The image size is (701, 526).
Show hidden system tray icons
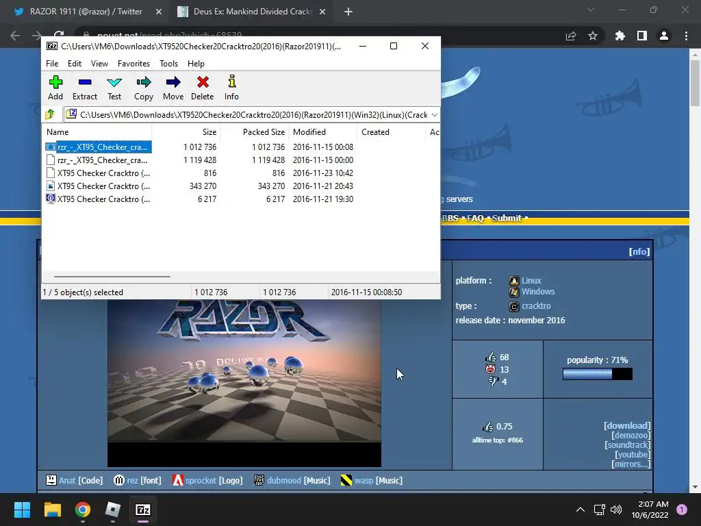tap(581, 510)
